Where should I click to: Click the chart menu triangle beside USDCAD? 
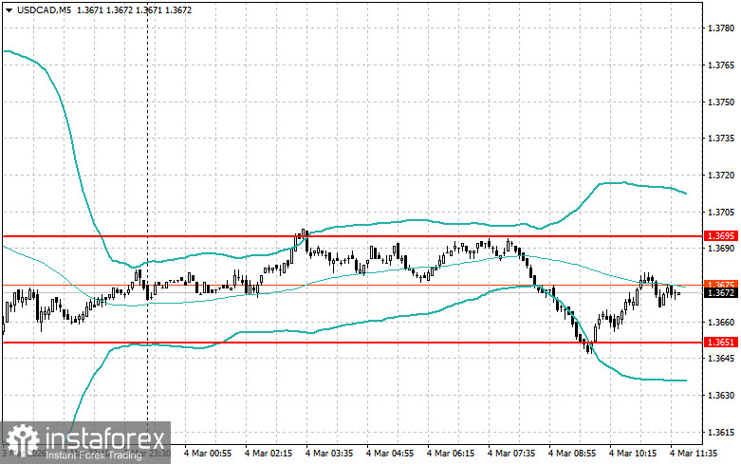[9, 10]
